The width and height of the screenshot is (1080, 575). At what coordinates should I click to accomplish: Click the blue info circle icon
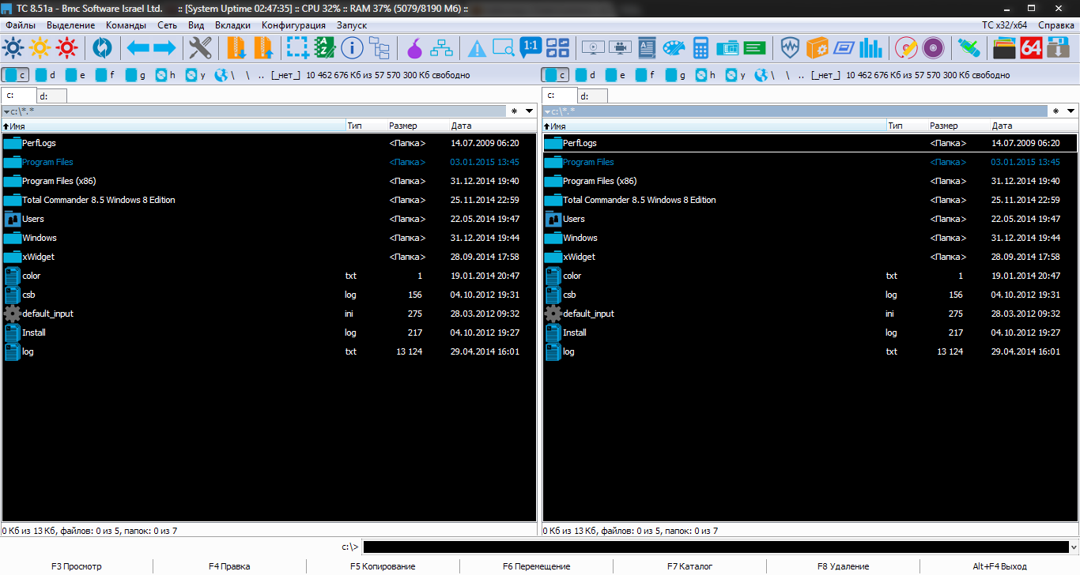(352, 48)
